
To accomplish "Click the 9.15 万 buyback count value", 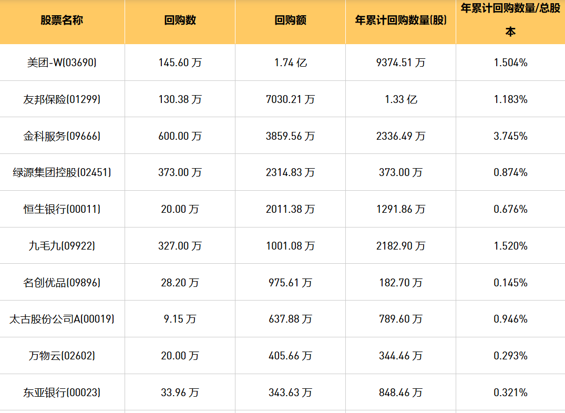I will [x=180, y=319].
